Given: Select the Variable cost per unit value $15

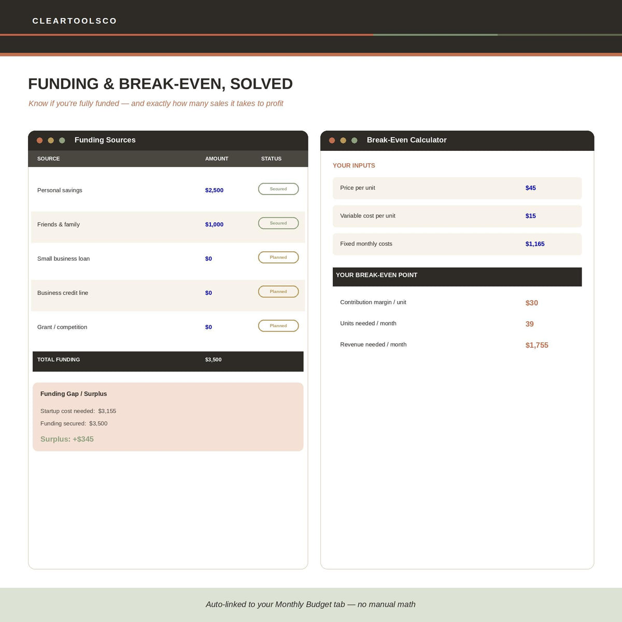Looking at the screenshot, I should (x=531, y=216).
